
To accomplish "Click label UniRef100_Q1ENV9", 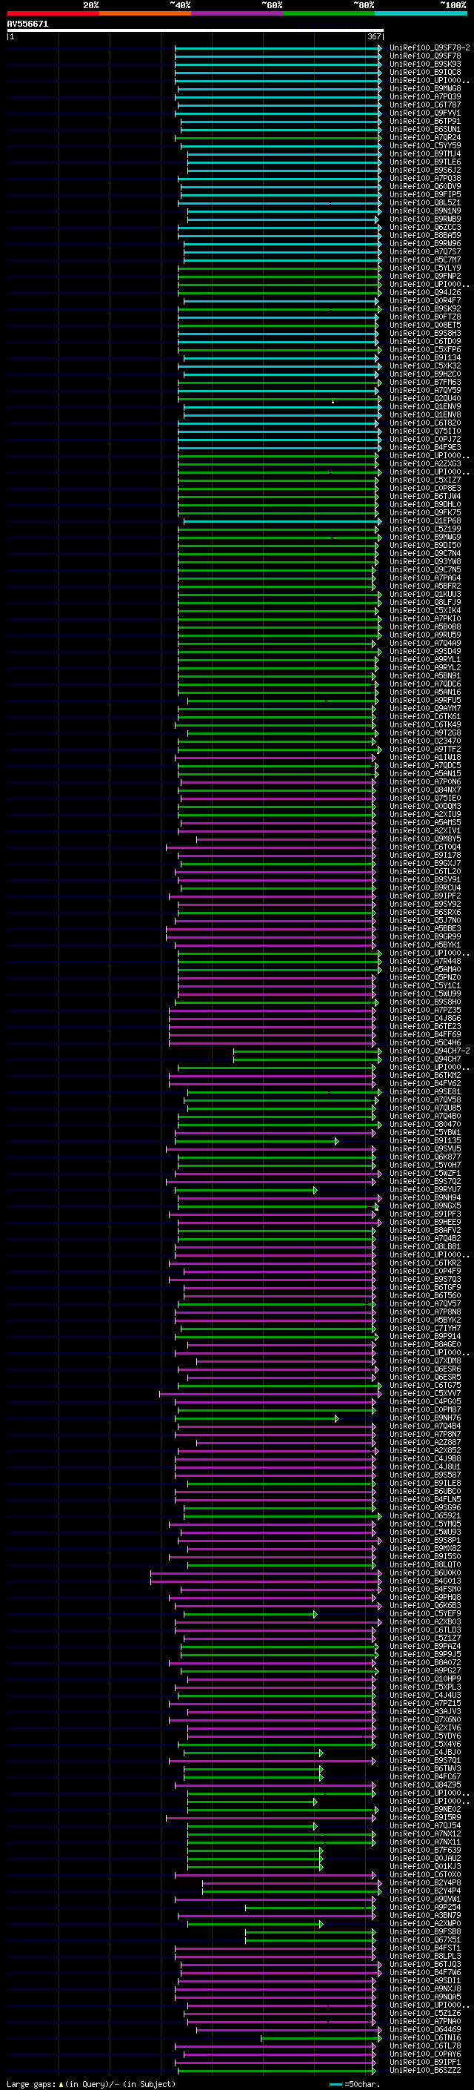I will click(x=425, y=406).
